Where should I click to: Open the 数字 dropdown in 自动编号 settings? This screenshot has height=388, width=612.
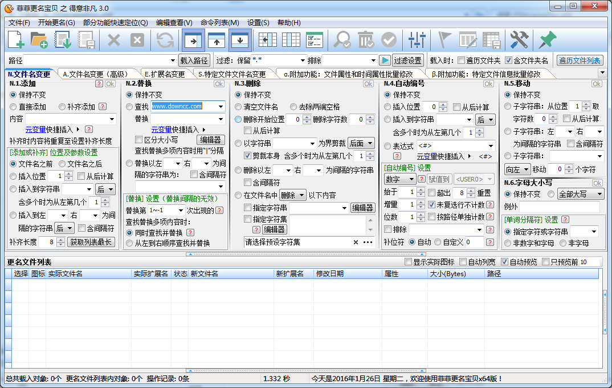399,179
